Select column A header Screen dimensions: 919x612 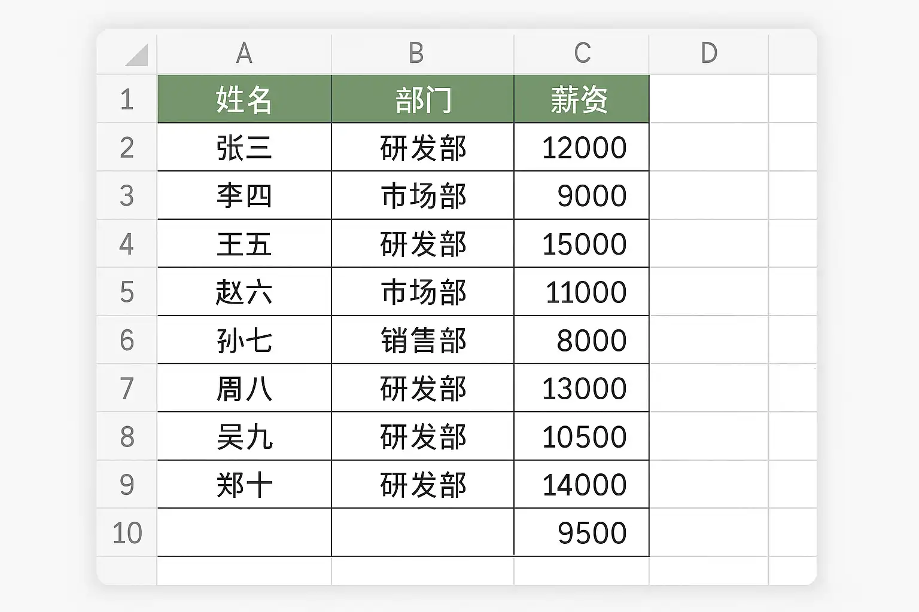pyautogui.click(x=244, y=54)
